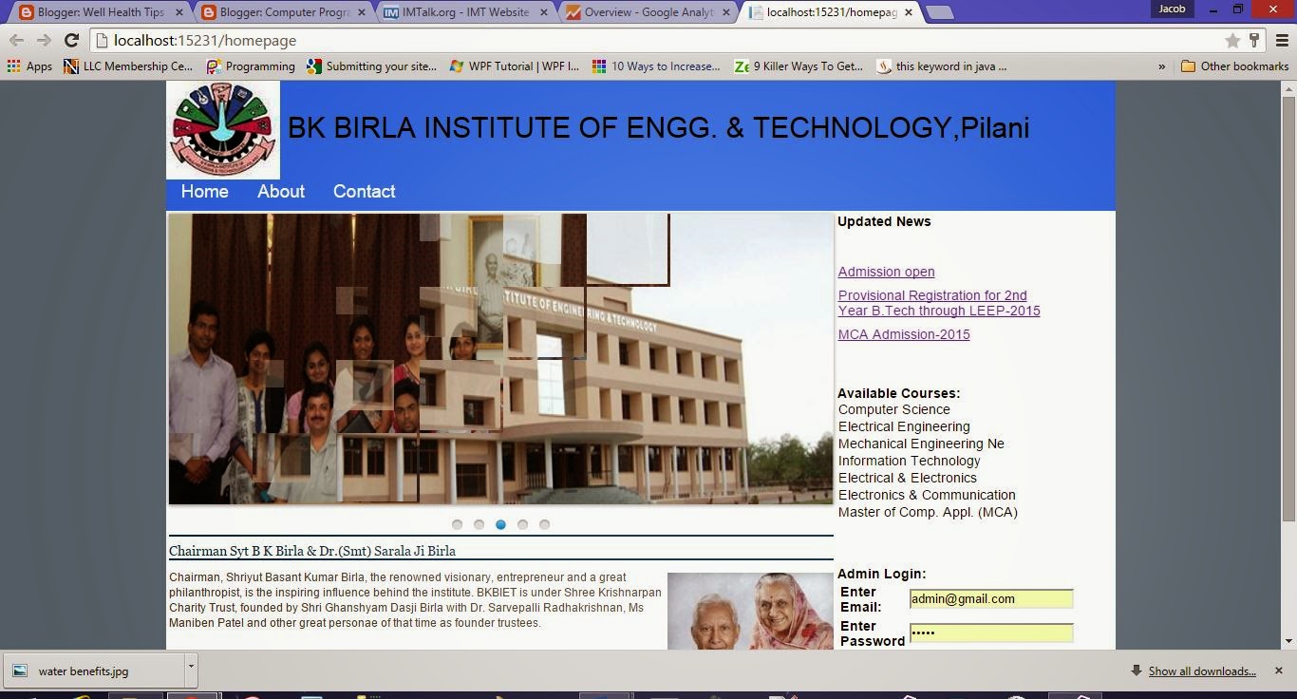Click the Enter Password input field
Viewport: 1297px width, 699px height.
click(x=991, y=633)
